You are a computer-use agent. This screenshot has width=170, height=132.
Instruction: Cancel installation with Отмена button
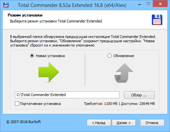click(152, 123)
